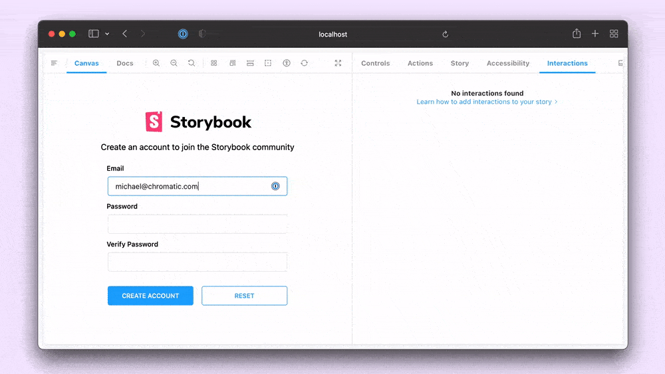Open 1Password extension in browser toolbar

pos(183,34)
